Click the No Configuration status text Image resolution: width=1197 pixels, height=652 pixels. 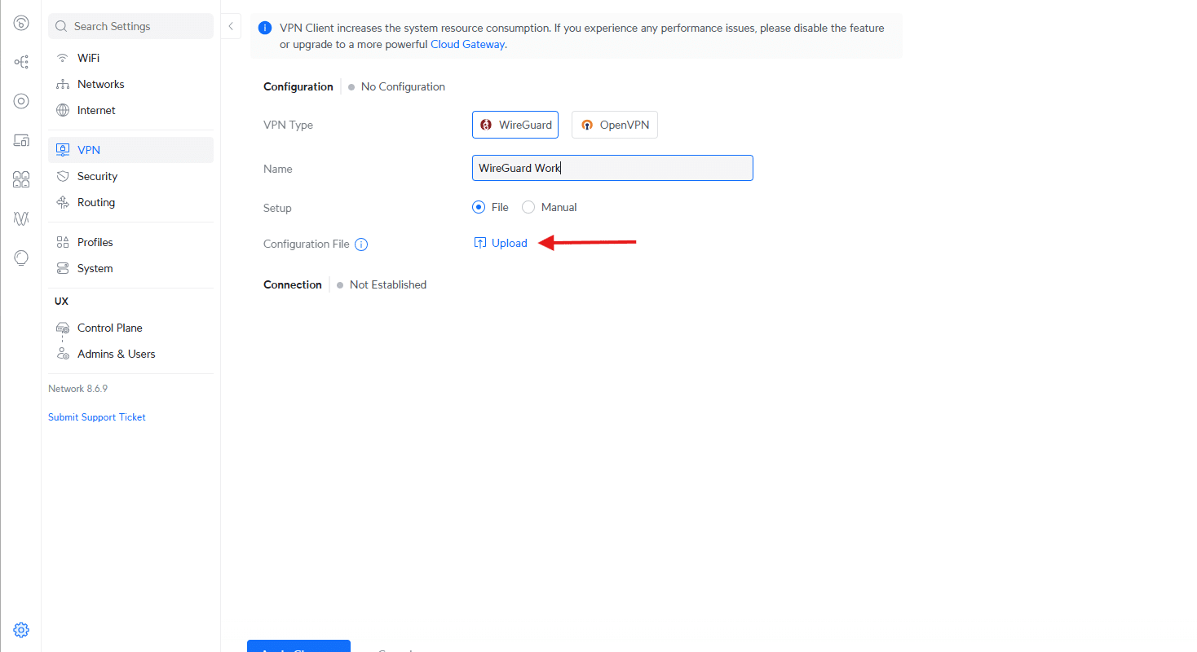(x=403, y=86)
